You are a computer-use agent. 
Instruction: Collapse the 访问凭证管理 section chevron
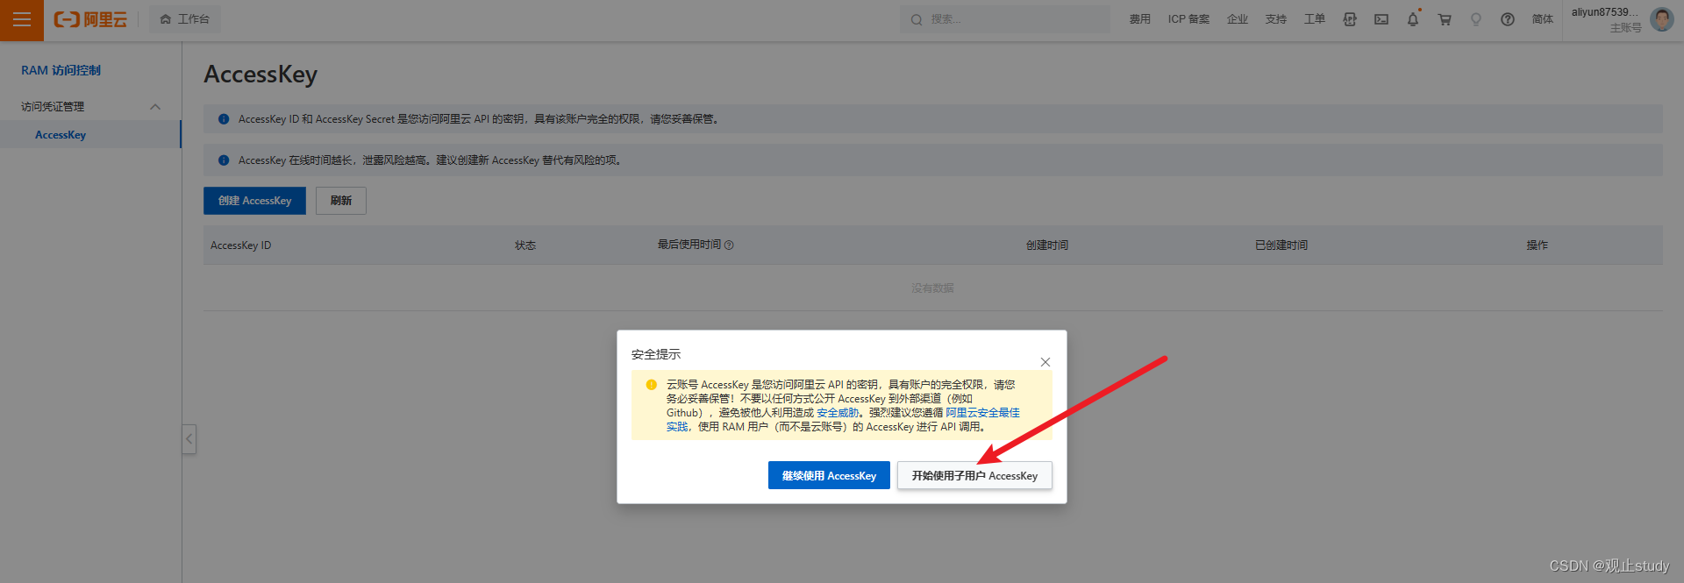tap(155, 107)
